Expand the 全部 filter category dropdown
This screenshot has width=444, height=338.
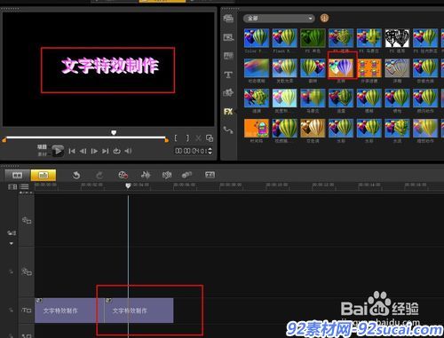[x=278, y=19]
